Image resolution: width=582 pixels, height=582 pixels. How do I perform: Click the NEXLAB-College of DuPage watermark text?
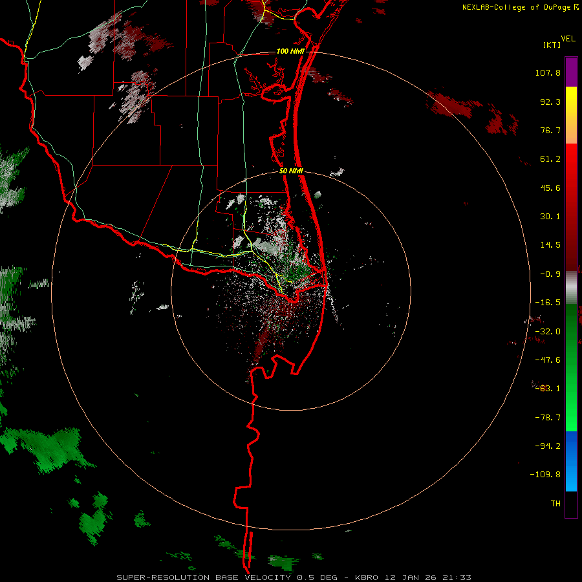pos(520,7)
